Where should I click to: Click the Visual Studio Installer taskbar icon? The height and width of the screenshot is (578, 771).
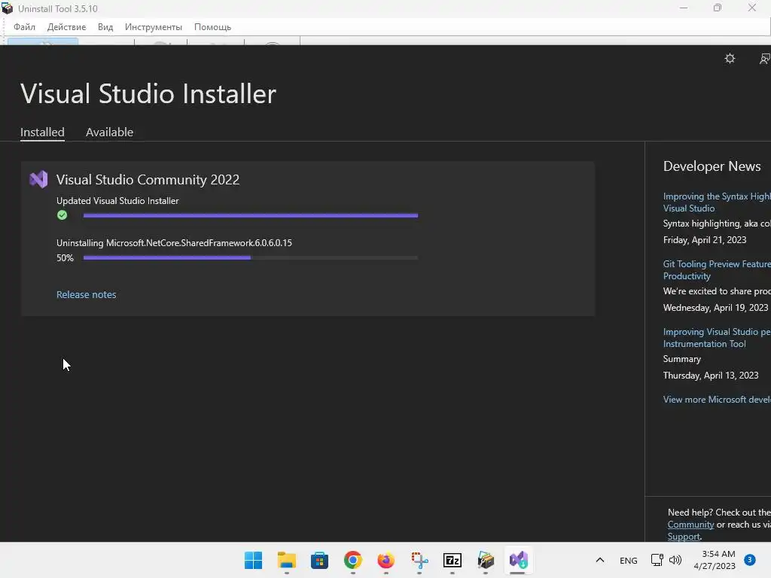518,560
